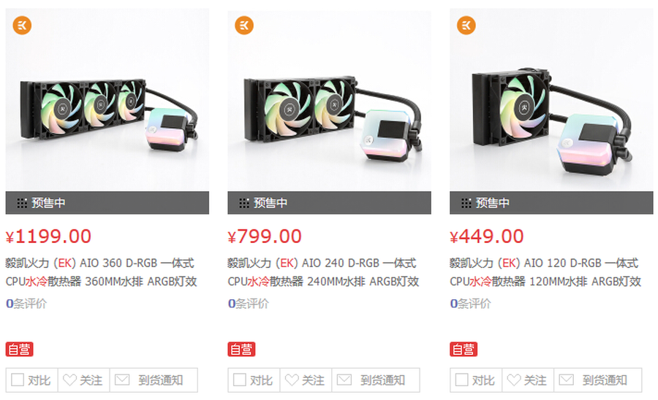
Task: Open the AIO 240 dual-fan product image
Action: pyautogui.click(x=329, y=100)
